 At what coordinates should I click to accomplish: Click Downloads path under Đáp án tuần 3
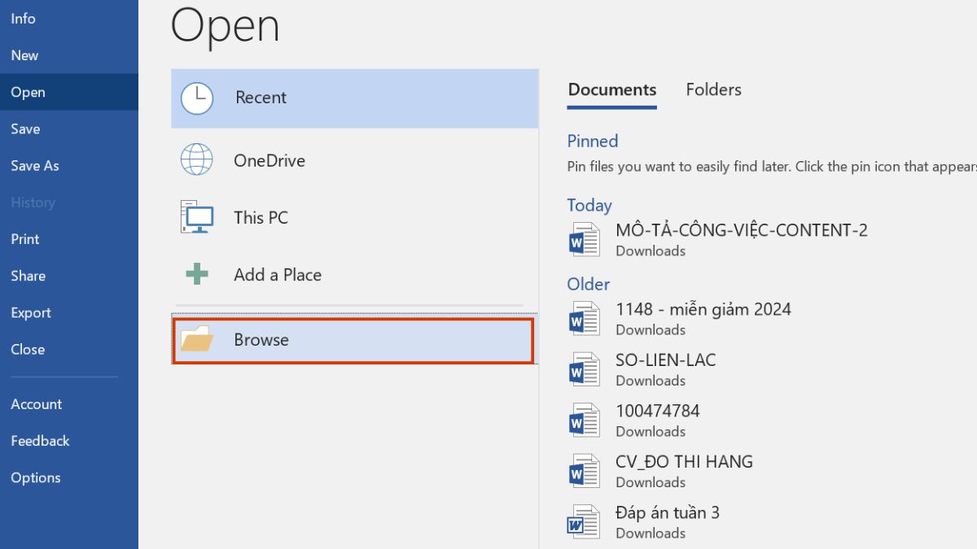point(651,533)
